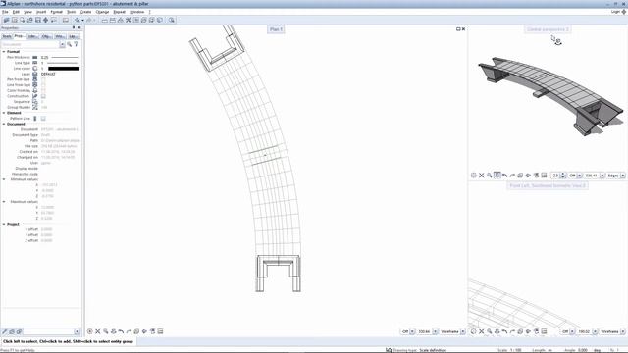Open the Format menu

coord(56,12)
